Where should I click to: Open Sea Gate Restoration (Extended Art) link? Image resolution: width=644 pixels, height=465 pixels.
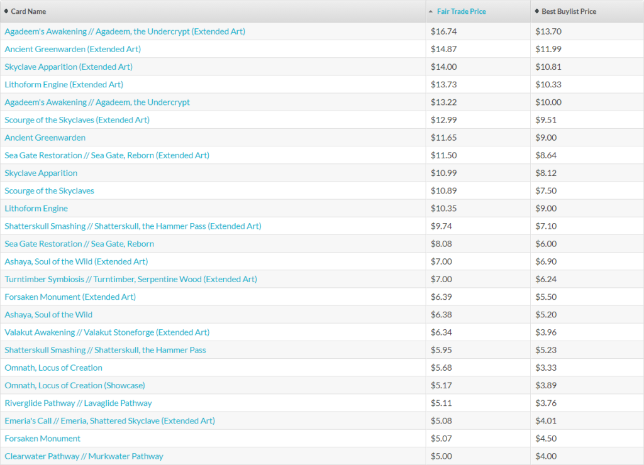pos(107,155)
